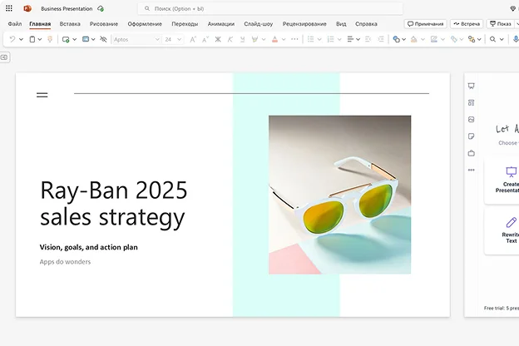This screenshot has height=346, width=519.
Task: Decrease list indent level
Action: pos(368,39)
